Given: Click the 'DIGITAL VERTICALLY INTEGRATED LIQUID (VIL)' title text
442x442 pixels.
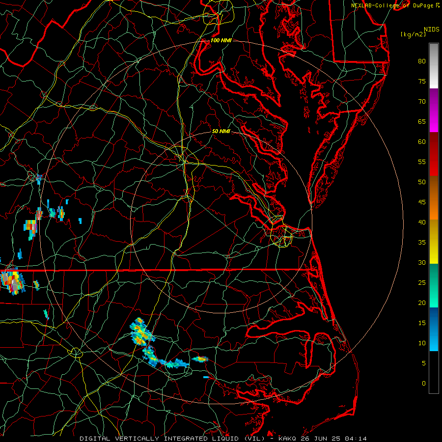Looking at the screenshot, I should pos(172,439).
